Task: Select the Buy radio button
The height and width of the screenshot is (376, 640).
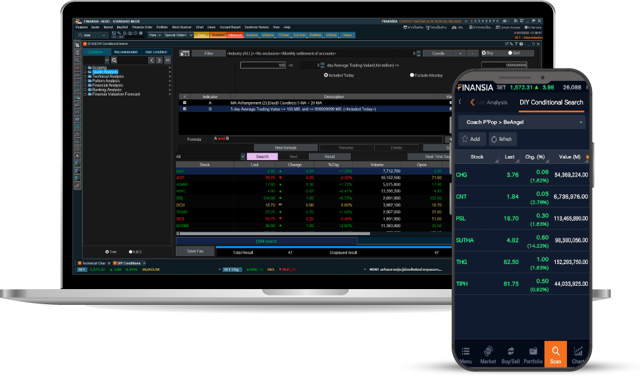Action: 484,53
